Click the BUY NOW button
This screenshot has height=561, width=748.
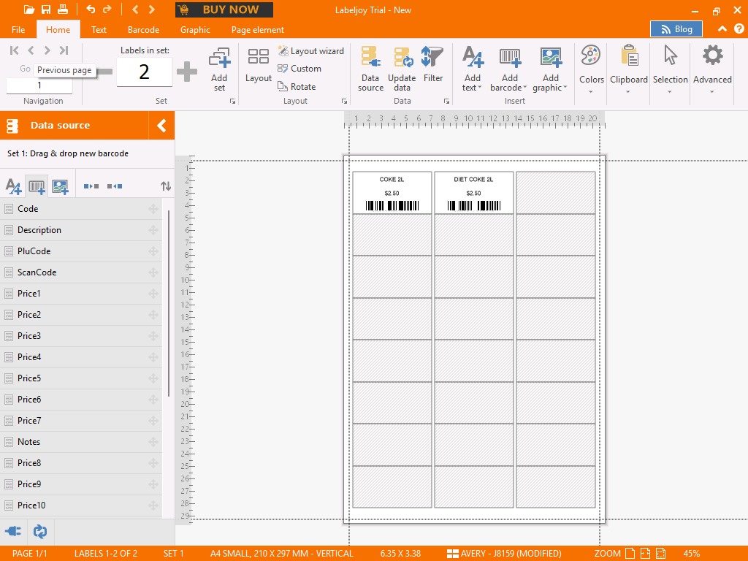(224, 10)
